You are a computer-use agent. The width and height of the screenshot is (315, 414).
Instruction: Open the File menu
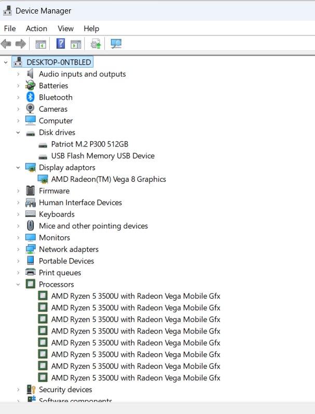[x=10, y=29]
